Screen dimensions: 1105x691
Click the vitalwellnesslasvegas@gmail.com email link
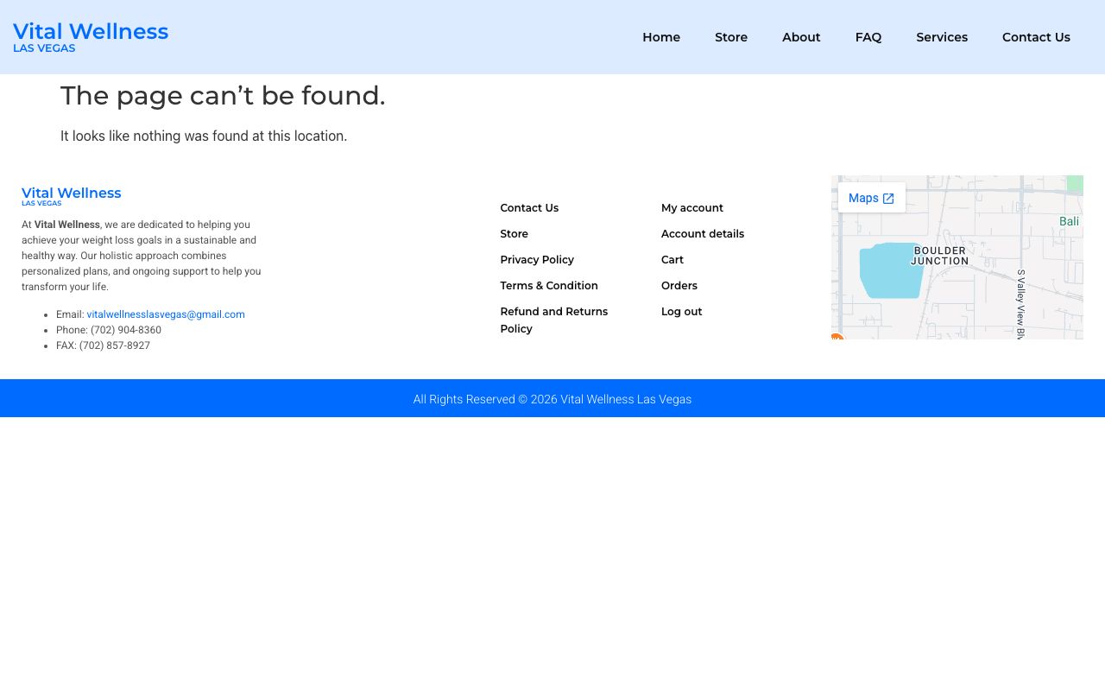coord(166,314)
